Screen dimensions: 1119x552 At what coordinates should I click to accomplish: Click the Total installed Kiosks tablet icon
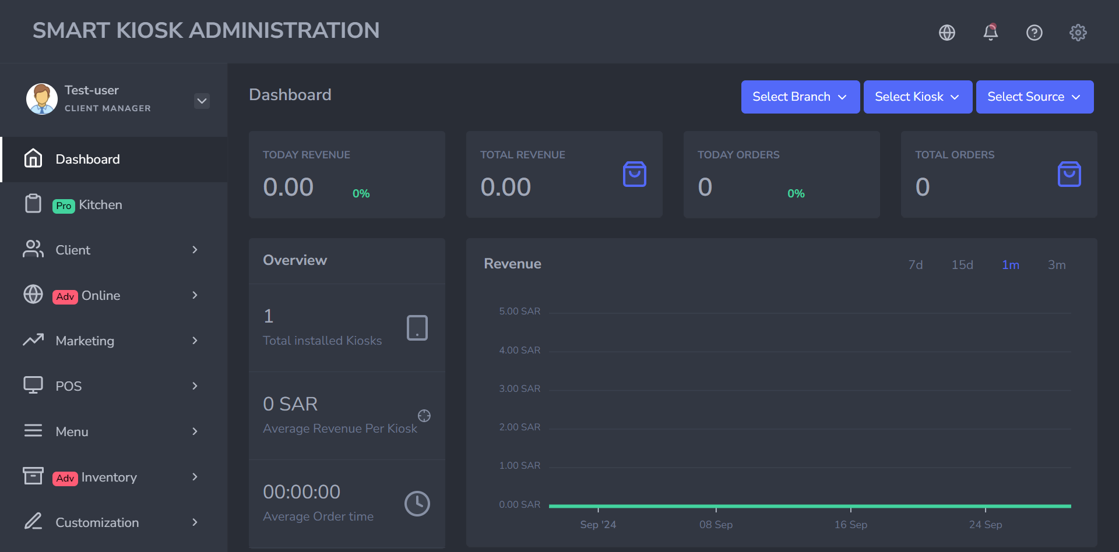[417, 328]
